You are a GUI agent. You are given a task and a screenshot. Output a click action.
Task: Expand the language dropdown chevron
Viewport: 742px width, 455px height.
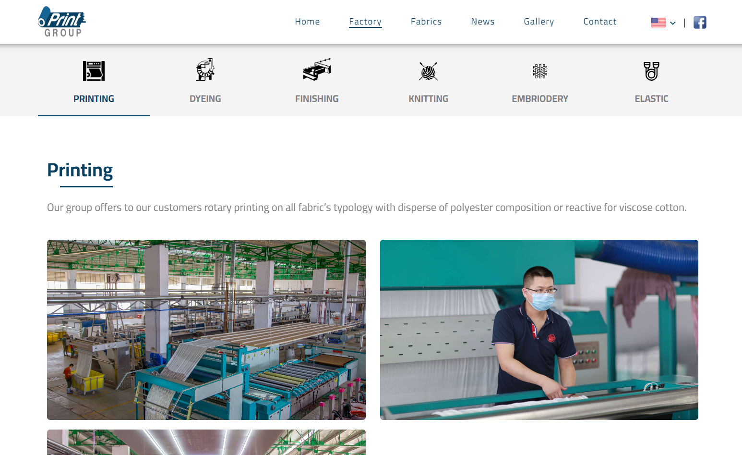click(x=673, y=23)
